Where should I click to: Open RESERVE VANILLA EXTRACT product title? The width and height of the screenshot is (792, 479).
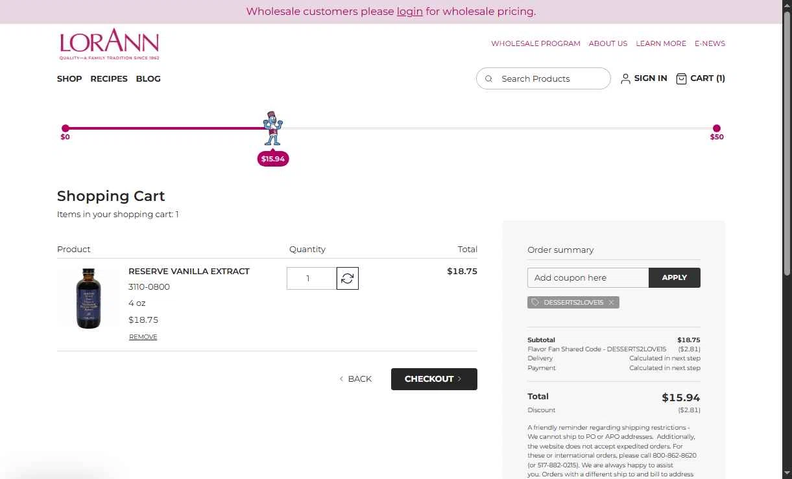tap(189, 272)
